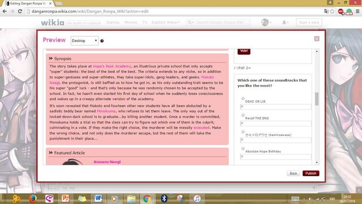Open the Movies menu item

click(x=131, y=23)
